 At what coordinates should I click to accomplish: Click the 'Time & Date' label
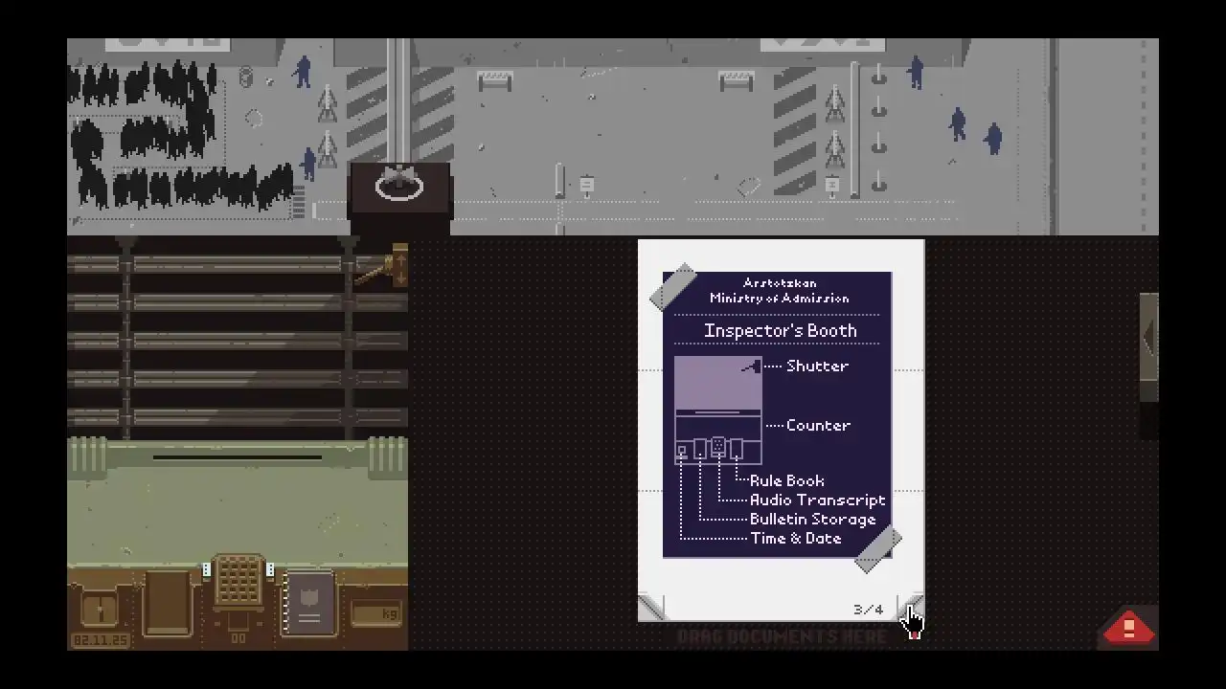pyautogui.click(x=796, y=538)
